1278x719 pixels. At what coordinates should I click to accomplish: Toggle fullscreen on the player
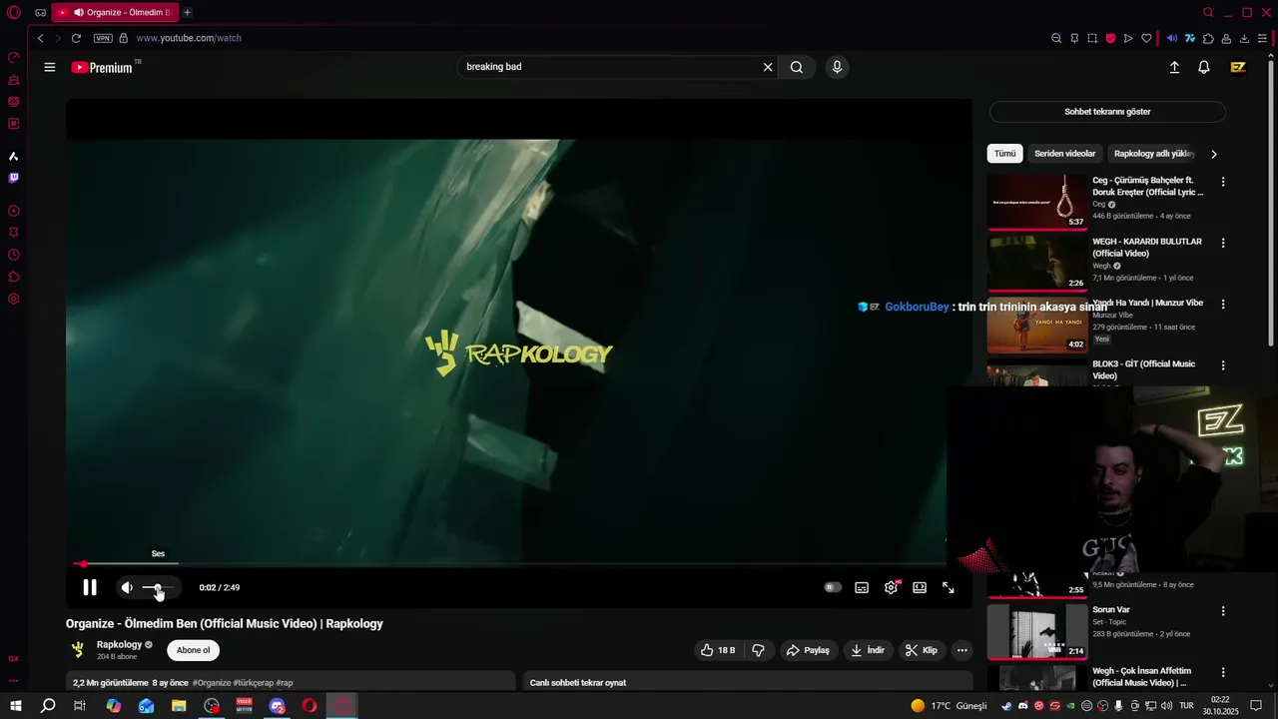pyautogui.click(x=949, y=587)
